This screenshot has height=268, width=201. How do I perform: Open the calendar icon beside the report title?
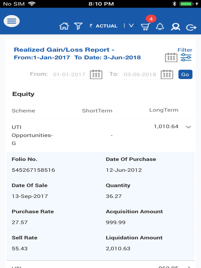click(x=171, y=57)
